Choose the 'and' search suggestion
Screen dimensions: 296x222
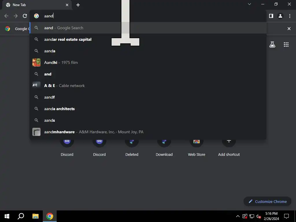(148, 74)
